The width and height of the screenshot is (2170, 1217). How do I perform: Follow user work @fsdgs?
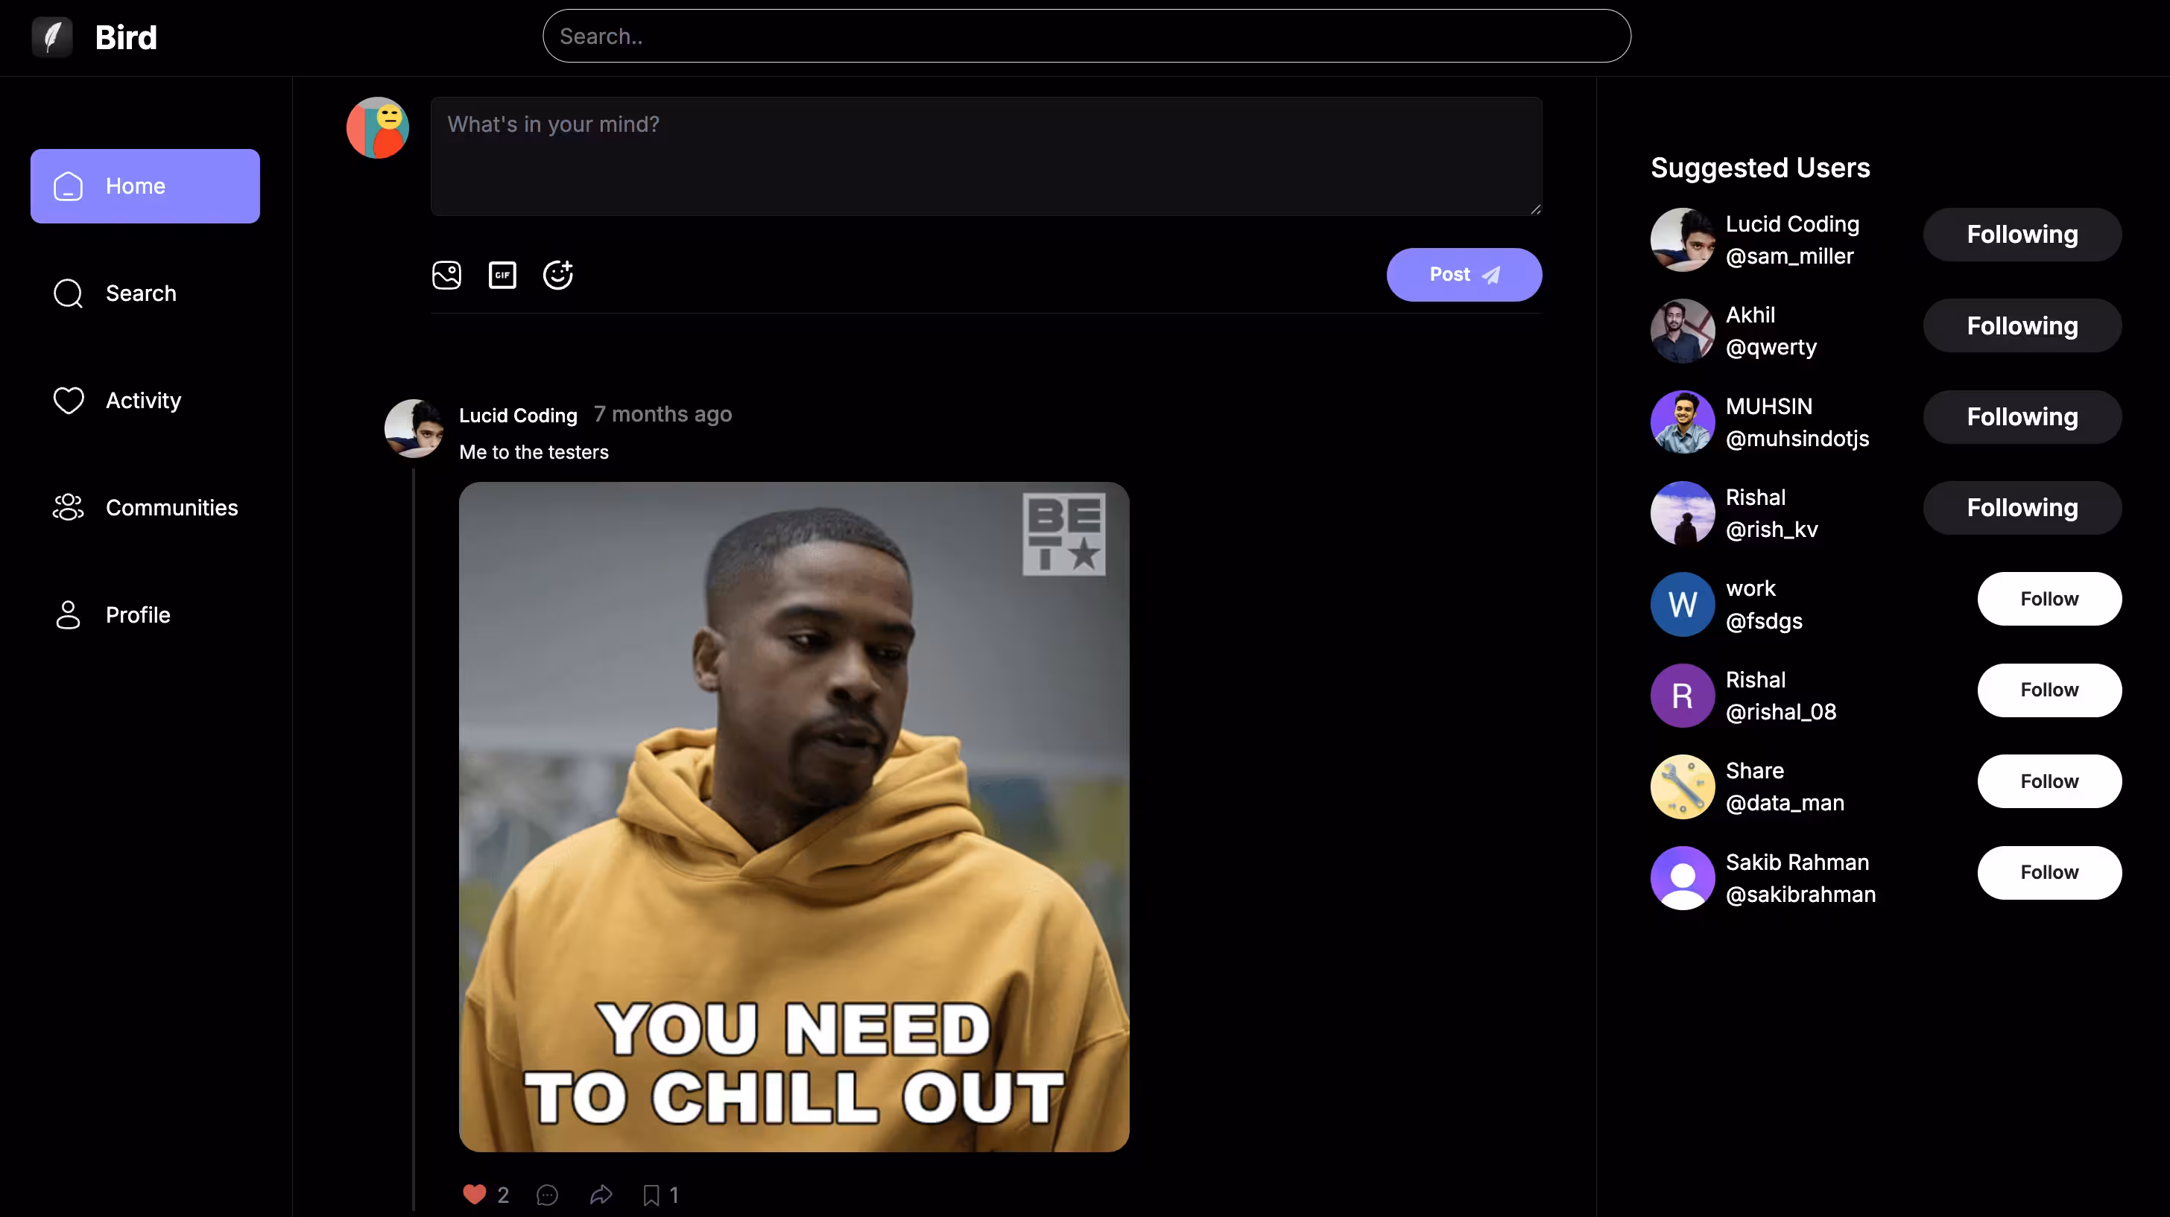[x=2049, y=599]
